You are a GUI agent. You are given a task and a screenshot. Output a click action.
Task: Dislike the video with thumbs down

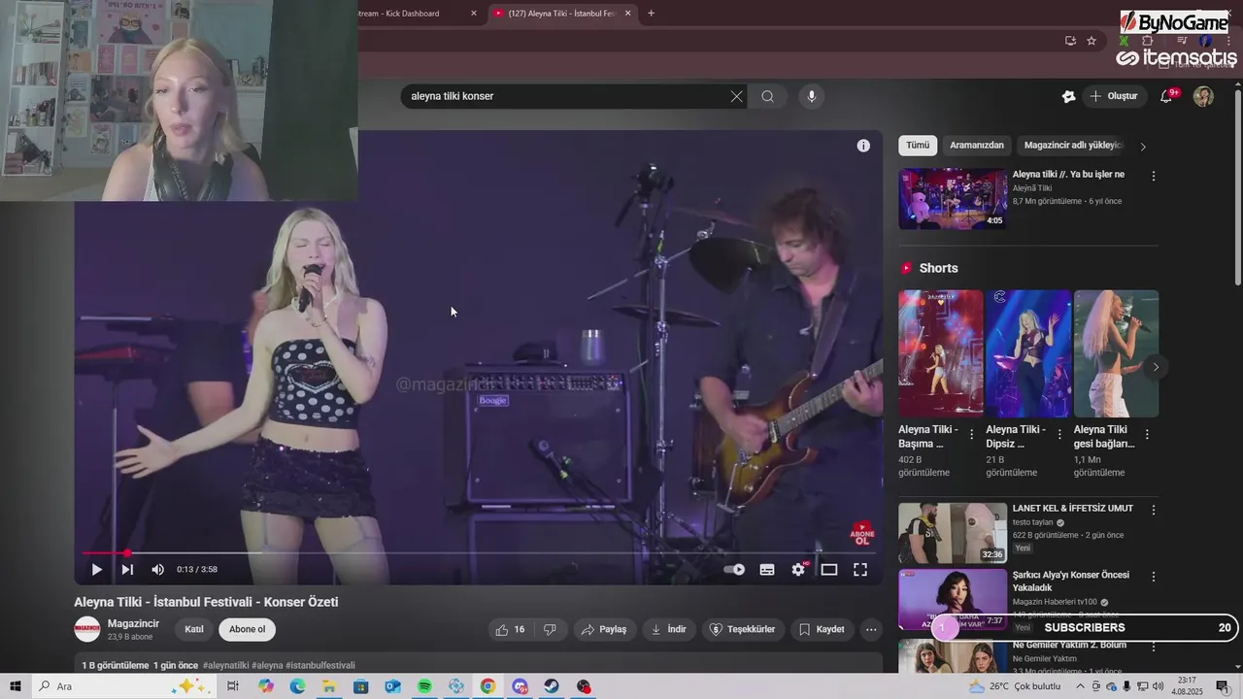550,629
